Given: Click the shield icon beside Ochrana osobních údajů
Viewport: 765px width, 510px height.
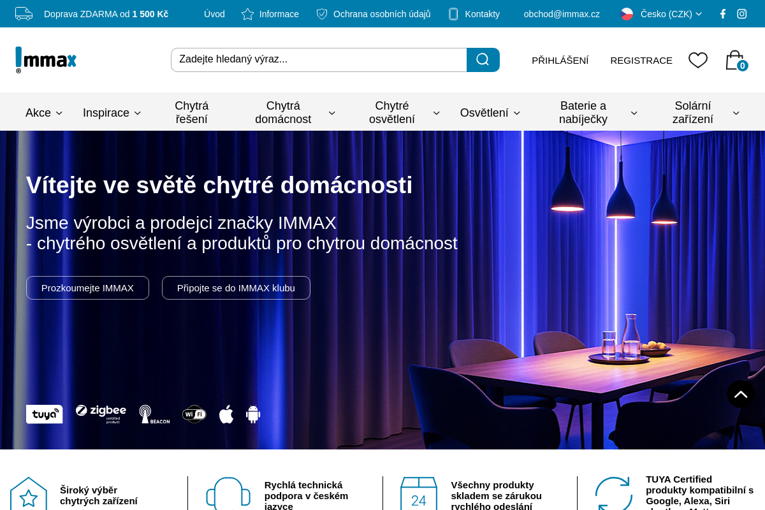Looking at the screenshot, I should point(322,14).
